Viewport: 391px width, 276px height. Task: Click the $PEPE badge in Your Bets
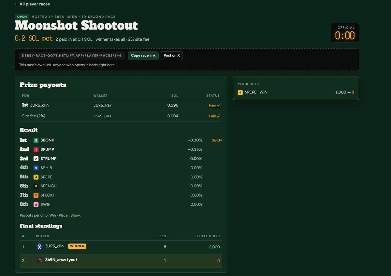(x=240, y=92)
